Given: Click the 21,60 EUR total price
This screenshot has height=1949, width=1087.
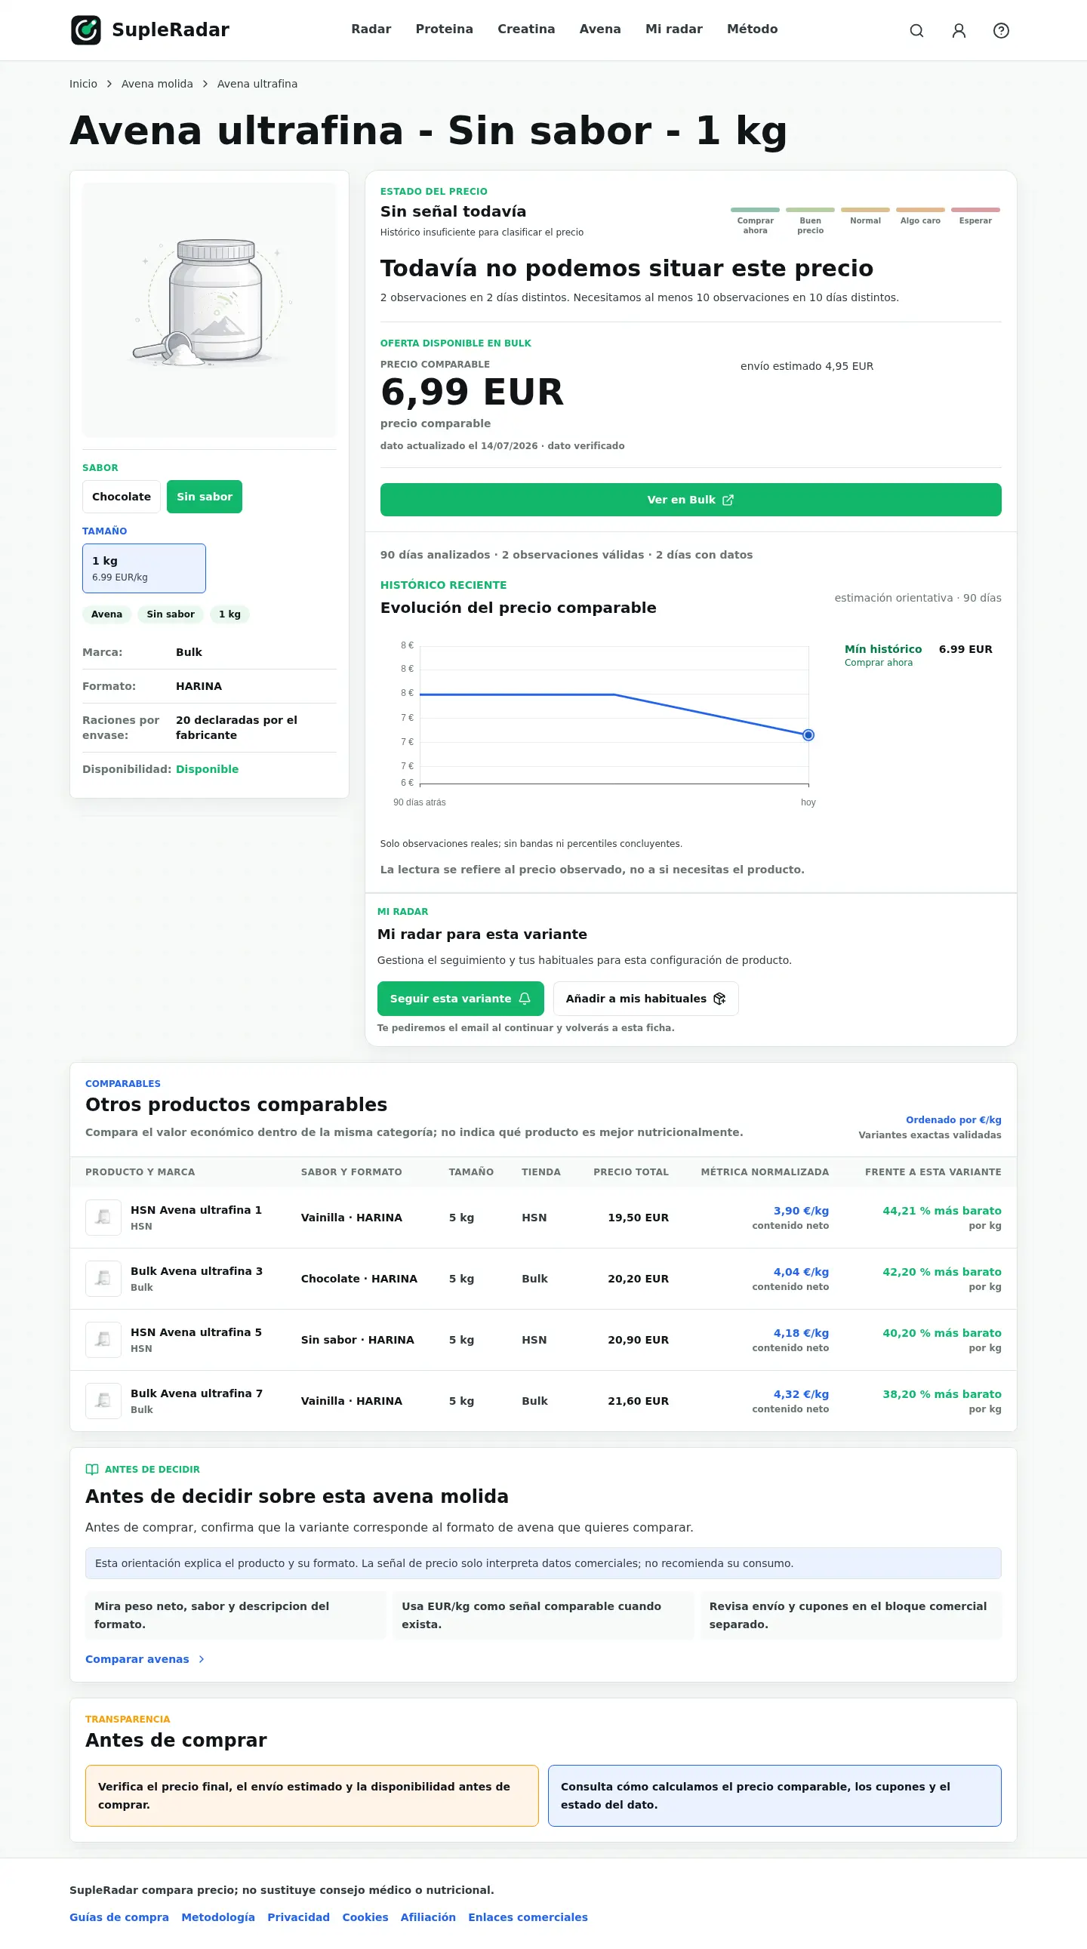Looking at the screenshot, I should [x=638, y=1401].
